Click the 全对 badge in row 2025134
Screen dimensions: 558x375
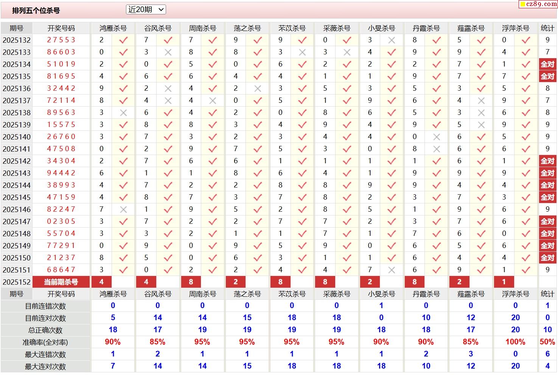pyautogui.click(x=547, y=64)
